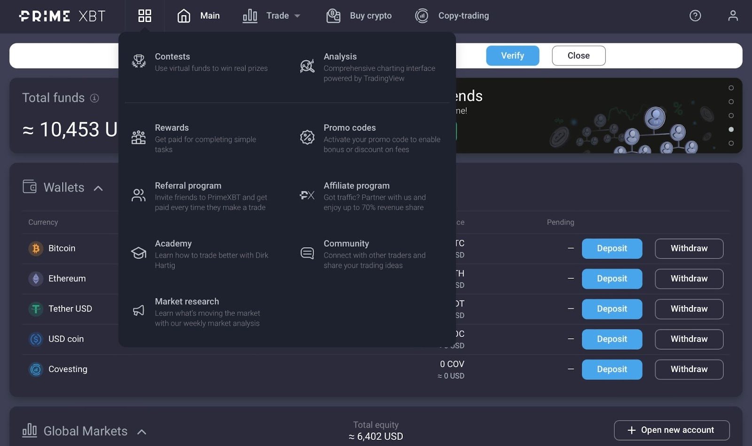This screenshot has width=752, height=446.
Task: Click the Total funds info icon
Action: click(94, 98)
